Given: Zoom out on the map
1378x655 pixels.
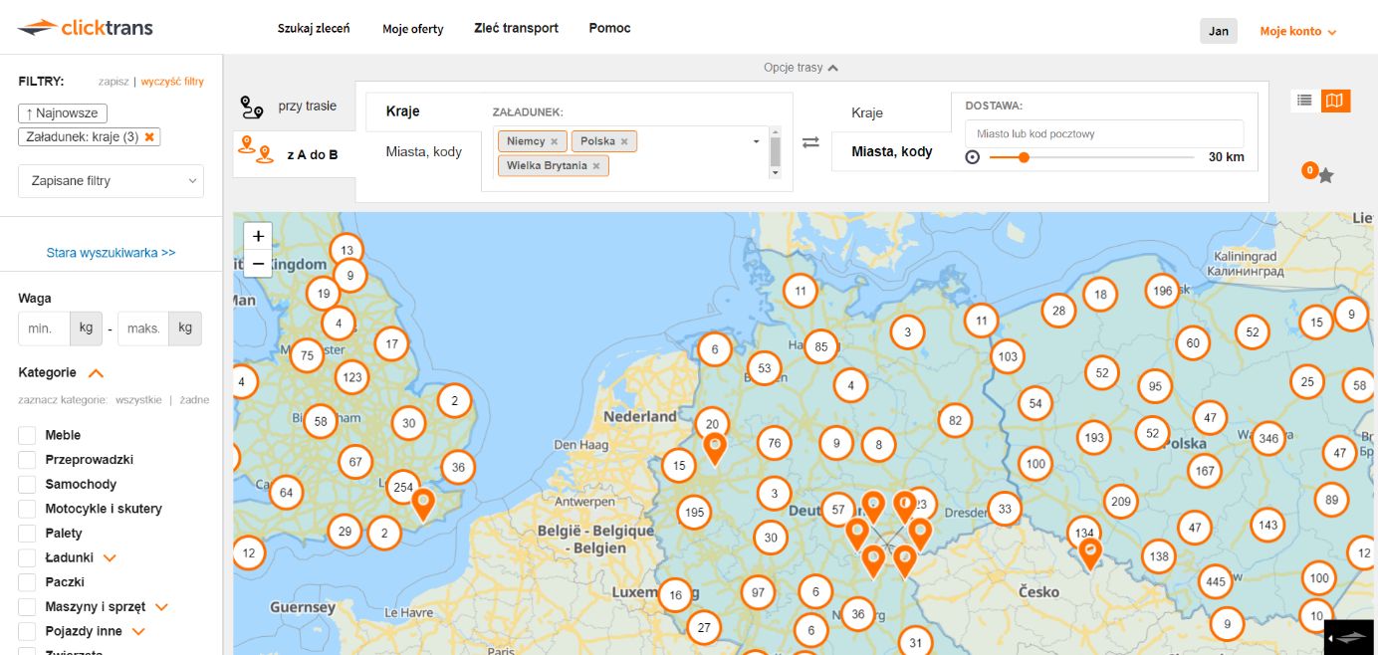Looking at the screenshot, I should point(258,264).
